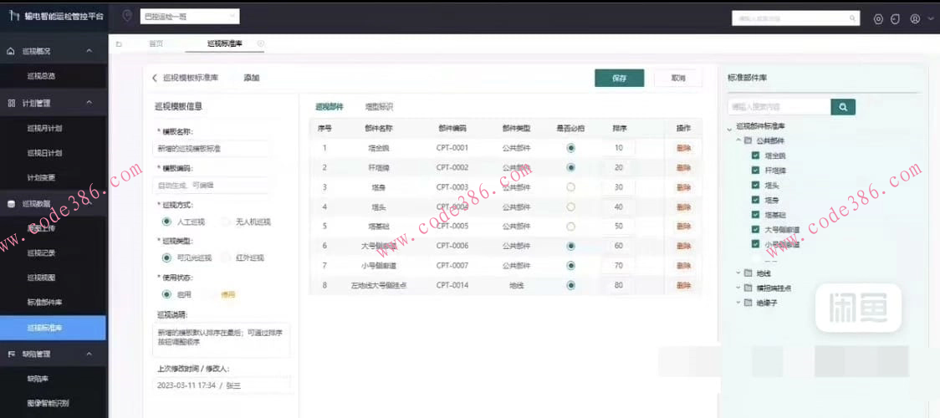Click the location pin icon in header
The height and width of the screenshot is (418, 940).
(127, 16)
